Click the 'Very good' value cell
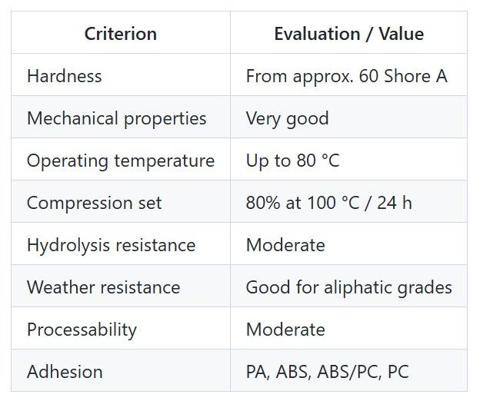 point(287,118)
